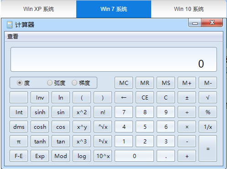Compute reciprocal with 1/x
The height and width of the screenshot is (169, 227).
[208, 127]
